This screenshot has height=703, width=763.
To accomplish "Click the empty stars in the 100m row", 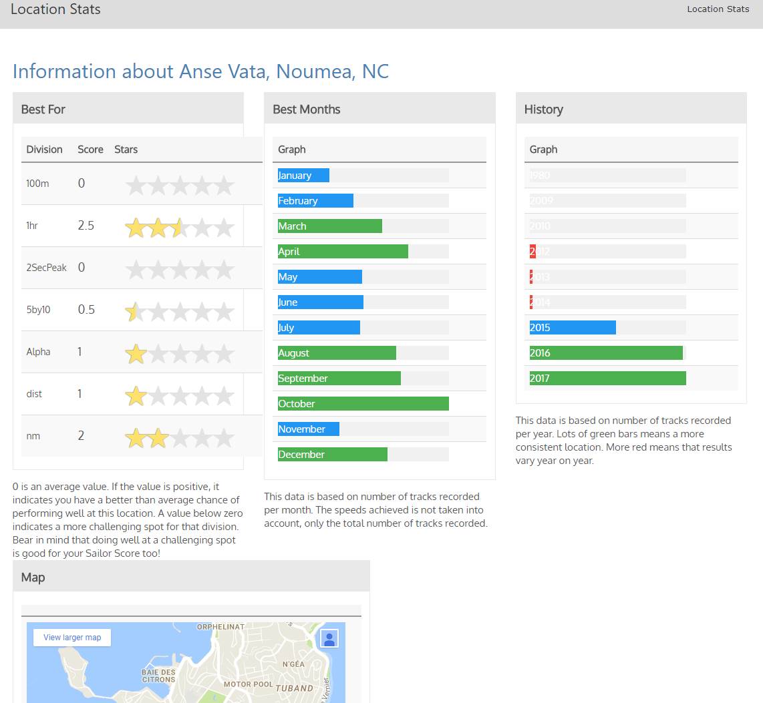I will (x=179, y=186).
